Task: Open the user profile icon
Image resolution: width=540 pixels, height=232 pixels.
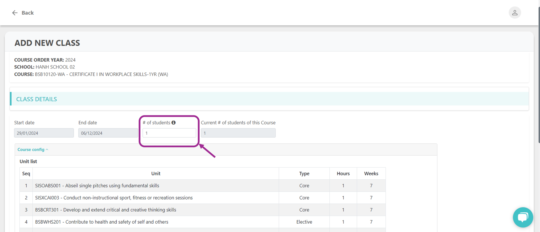Action: [515, 13]
